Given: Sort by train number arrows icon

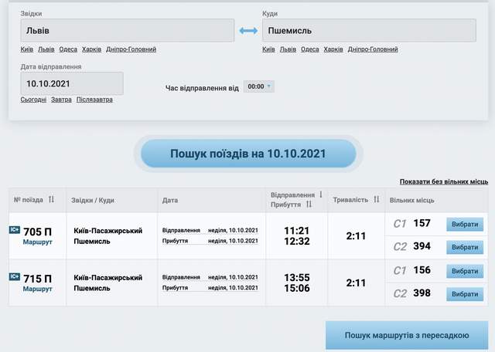Looking at the screenshot, I should click(52, 200).
